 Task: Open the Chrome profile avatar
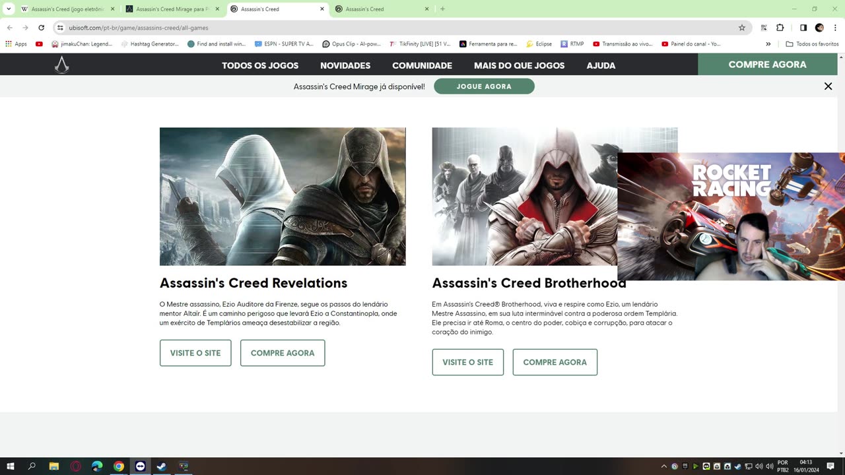(x=819, y=28)
